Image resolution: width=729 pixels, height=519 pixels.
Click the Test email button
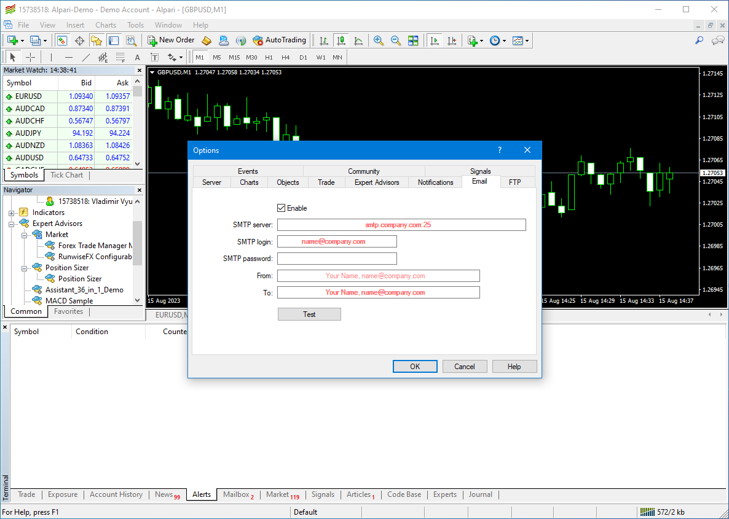click(x=309, y=314)
